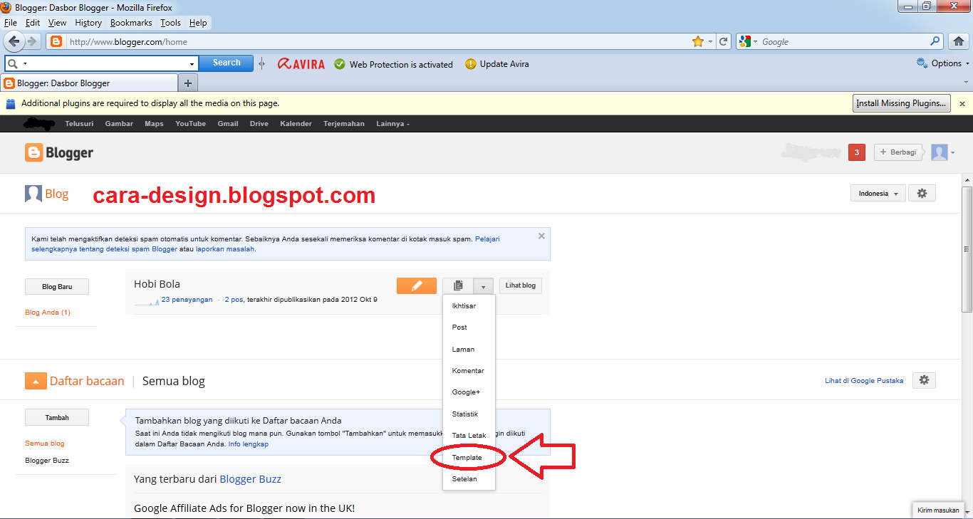Image resolution: width=973 pixels, height=519 pixels.
Task: Open blog settings gear next to Indonesia
Action: tap(922, 193)
